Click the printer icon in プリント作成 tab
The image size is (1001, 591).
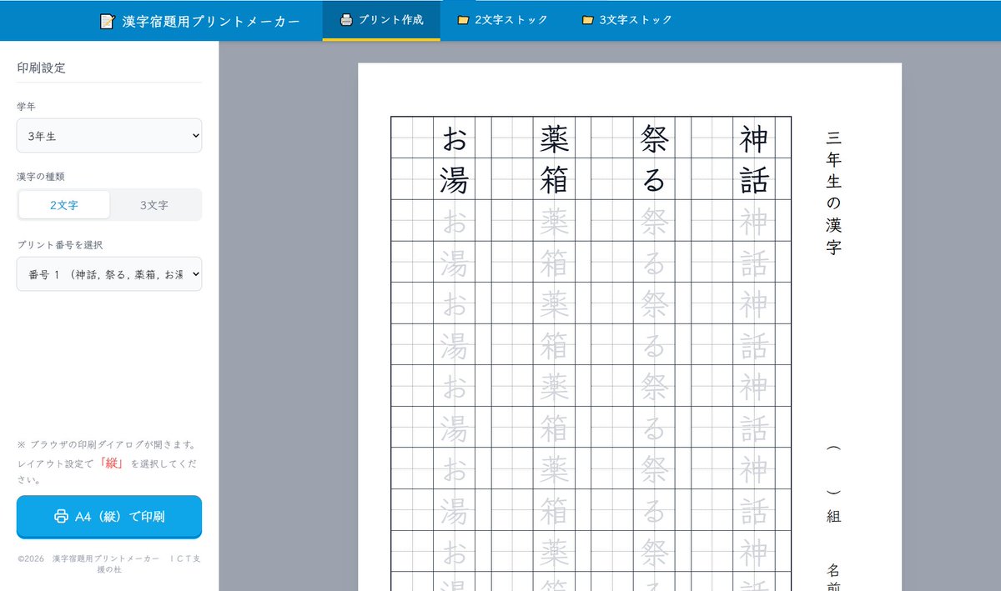(x=346, y=20)
